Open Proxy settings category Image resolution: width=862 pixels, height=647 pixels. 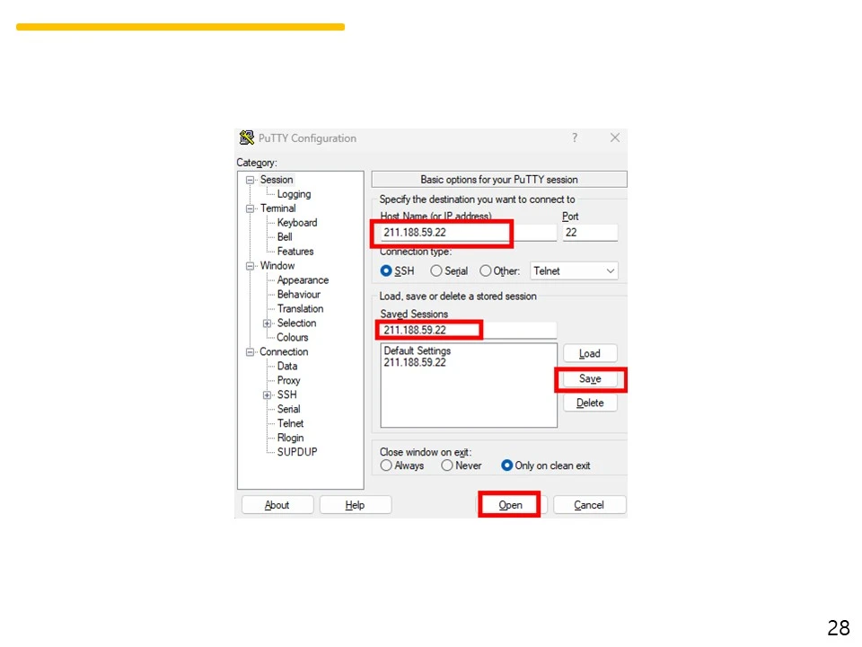(288, 380)
